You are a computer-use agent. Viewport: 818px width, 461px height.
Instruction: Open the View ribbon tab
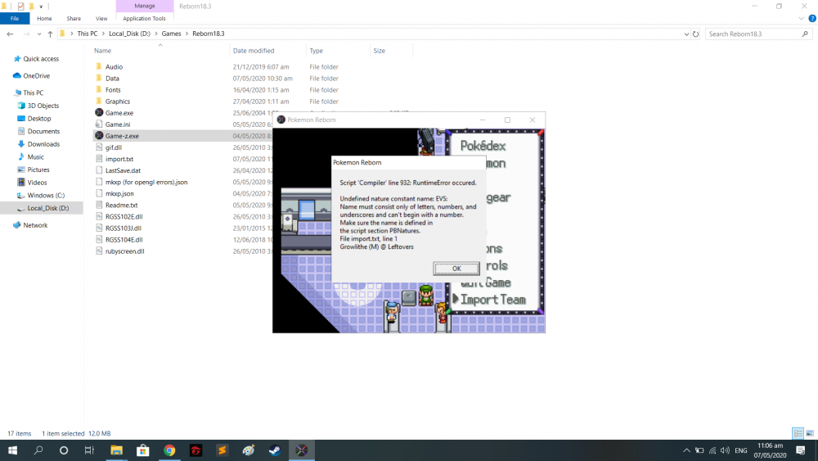(x=101, y=18)
